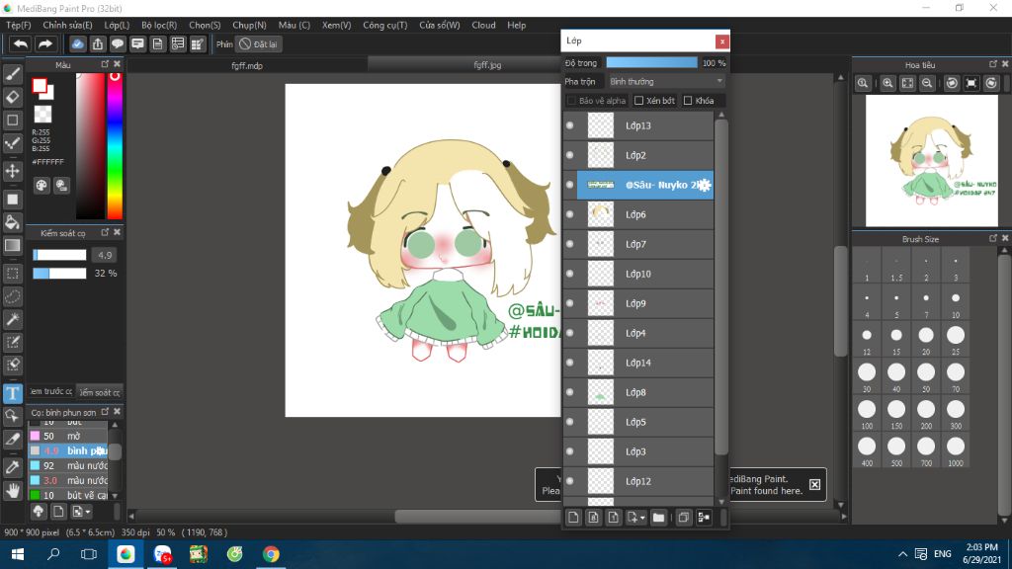Image resolution: width=1012 pixels, height=569 pixels.
Task: Click the Đặt lại button
Action: (x=259, y=43)
